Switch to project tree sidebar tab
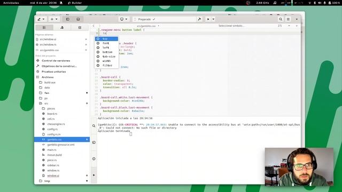 [x=44, y=27]
